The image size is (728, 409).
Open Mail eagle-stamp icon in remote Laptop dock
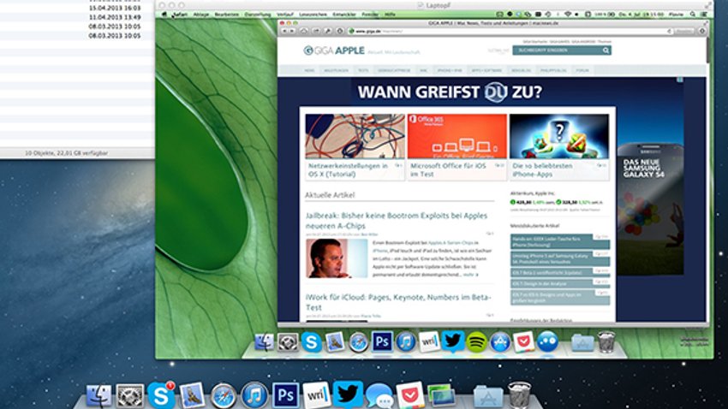335,342
